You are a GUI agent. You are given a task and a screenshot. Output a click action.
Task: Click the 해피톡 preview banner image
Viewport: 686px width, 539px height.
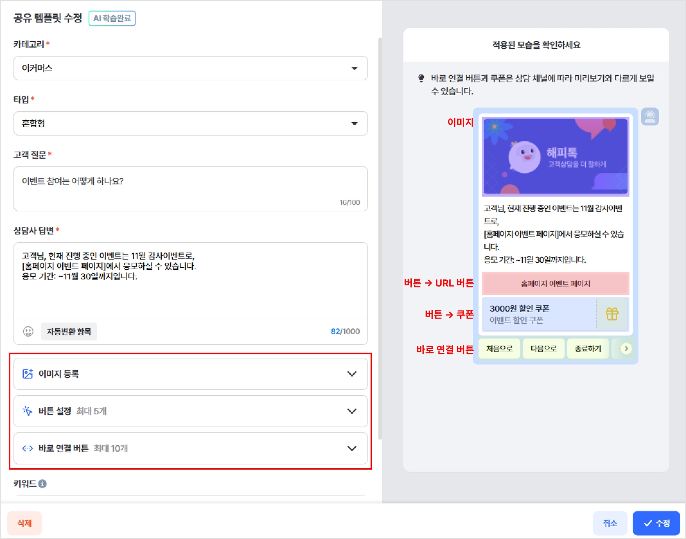pyautogui.click(x=555, y=156)
